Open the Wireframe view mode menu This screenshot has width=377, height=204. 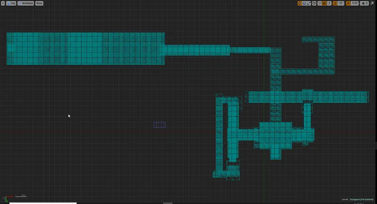pyautogui.click(x=26, y=3)
